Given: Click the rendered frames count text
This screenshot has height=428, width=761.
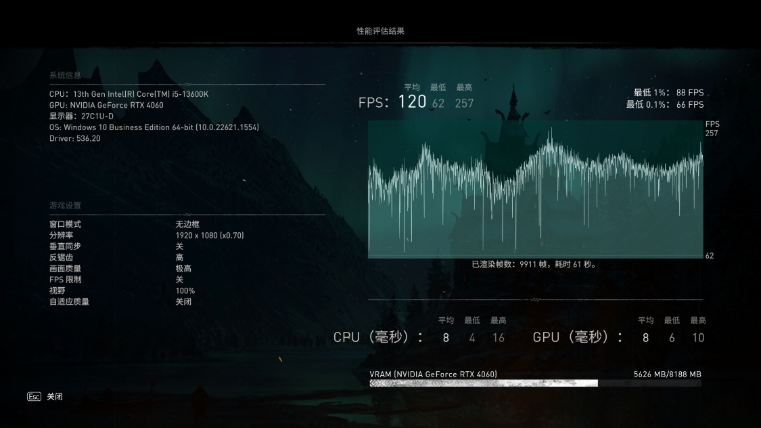Looking at the screenshot, I should [534, 264].
